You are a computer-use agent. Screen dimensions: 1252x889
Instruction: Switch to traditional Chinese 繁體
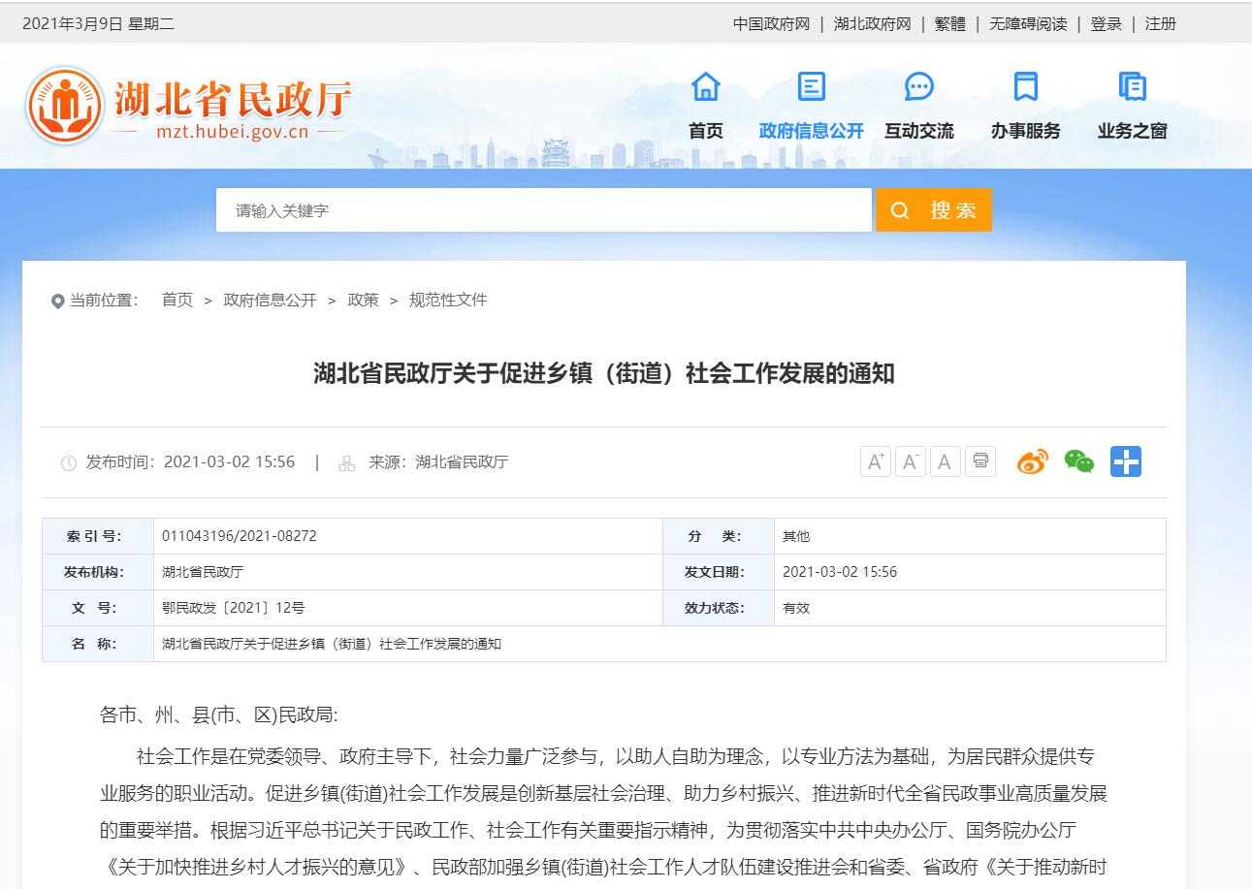(949, 24)
